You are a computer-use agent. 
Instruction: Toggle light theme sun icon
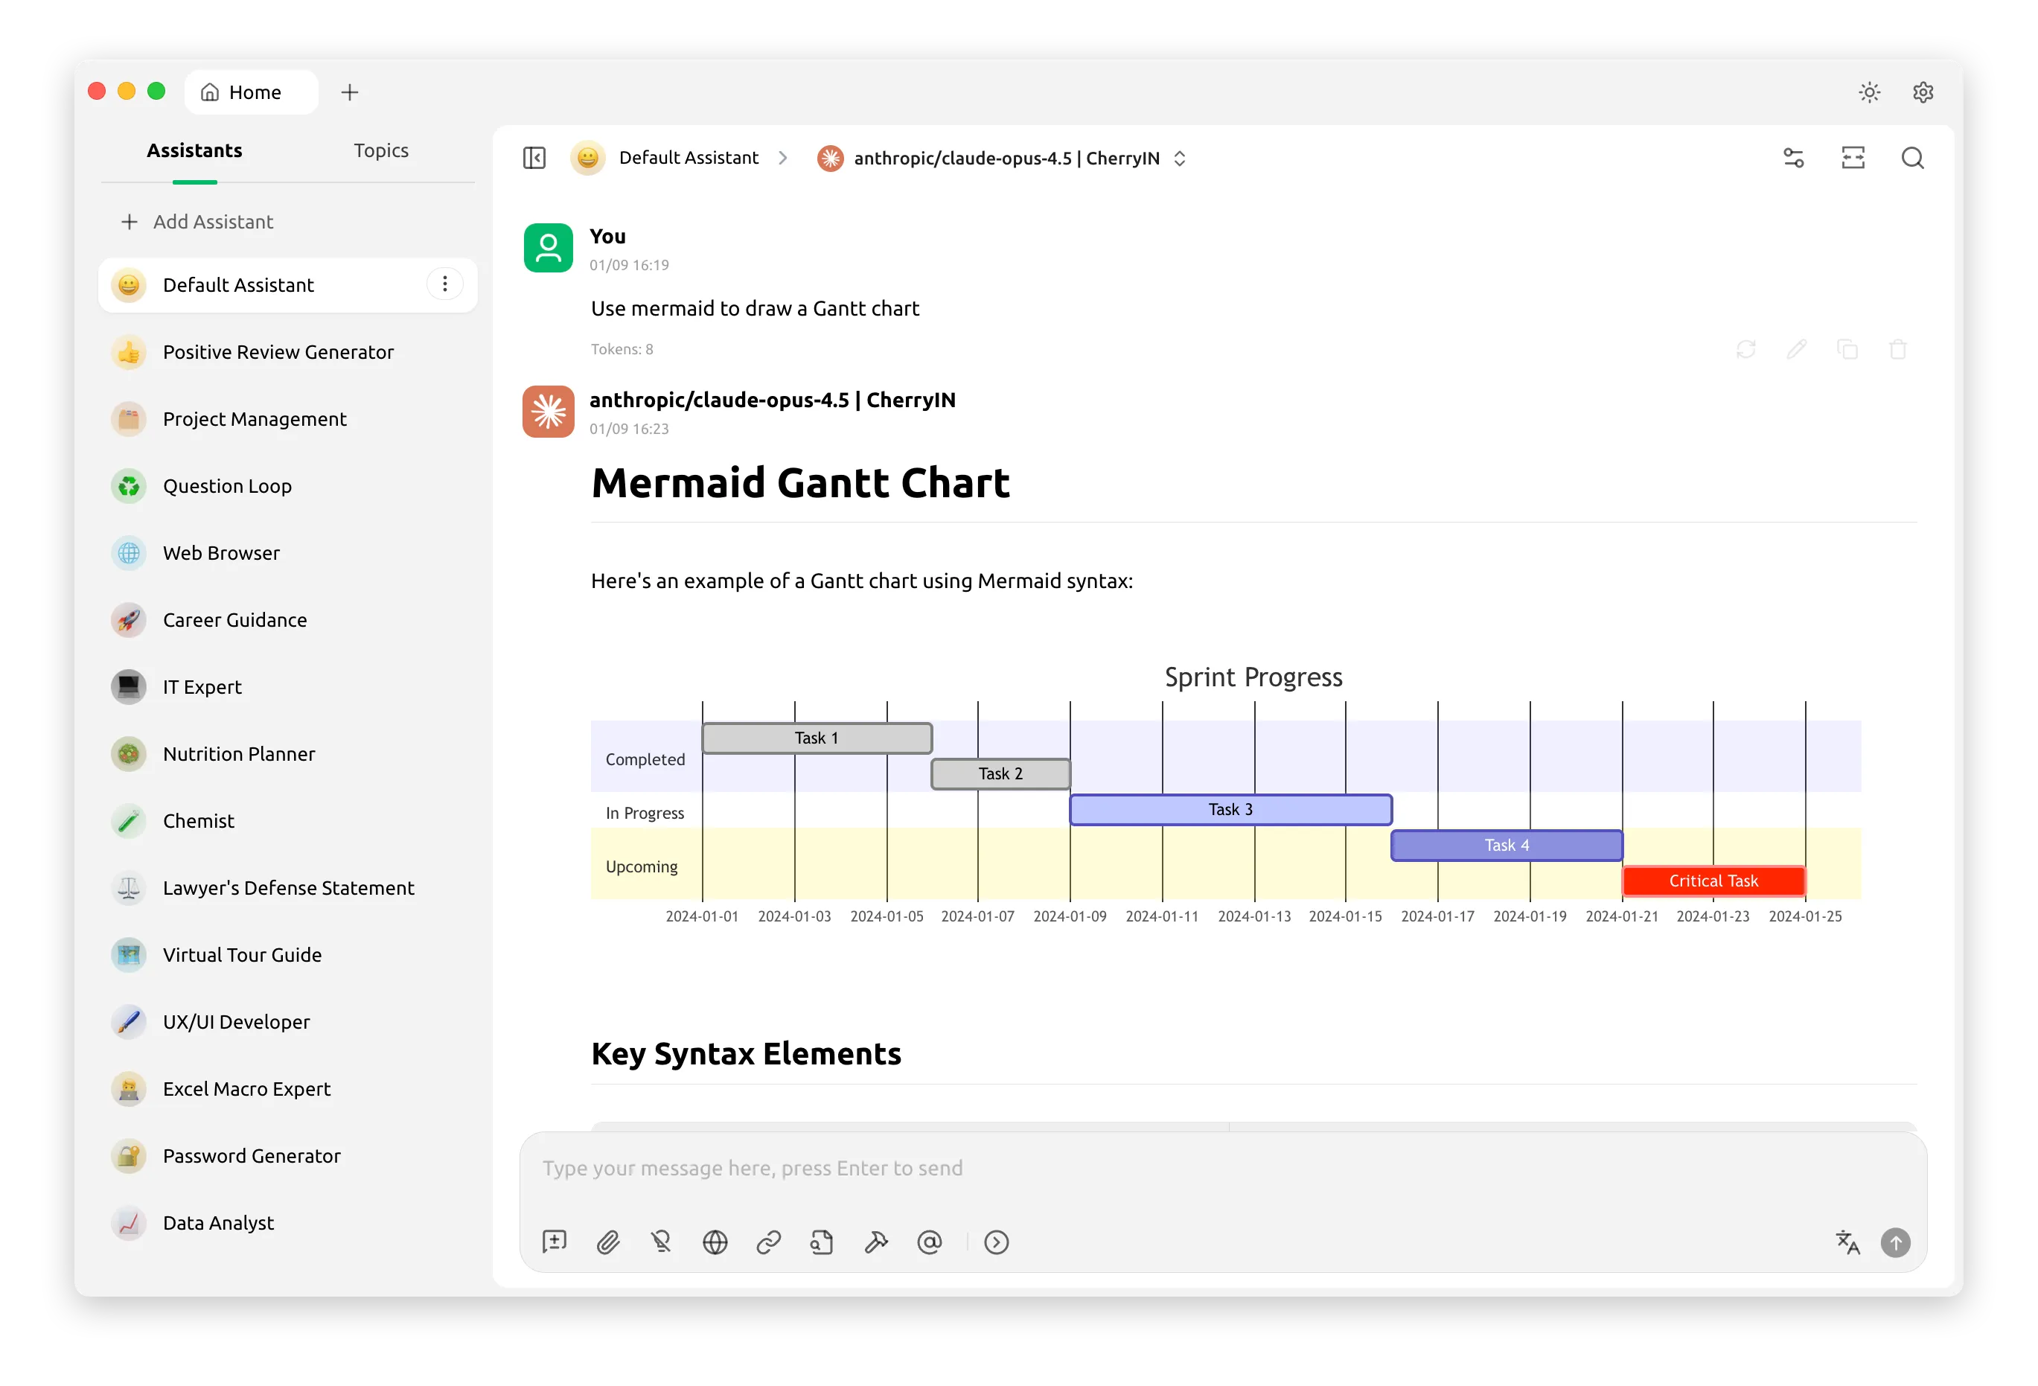[1869, 92]
